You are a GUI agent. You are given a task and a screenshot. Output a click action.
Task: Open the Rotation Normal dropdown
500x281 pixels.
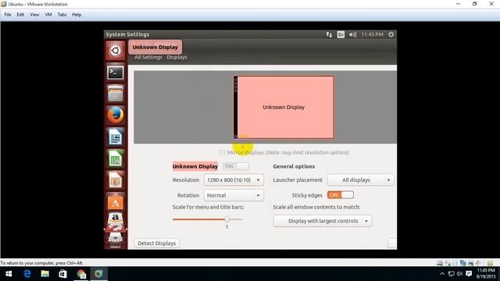click(x=234, y=195)
